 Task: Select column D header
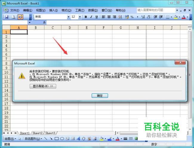click(70, 27)
